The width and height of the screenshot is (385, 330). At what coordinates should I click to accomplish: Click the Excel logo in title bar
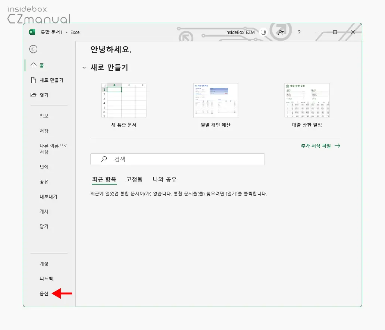tap(32, 32)
